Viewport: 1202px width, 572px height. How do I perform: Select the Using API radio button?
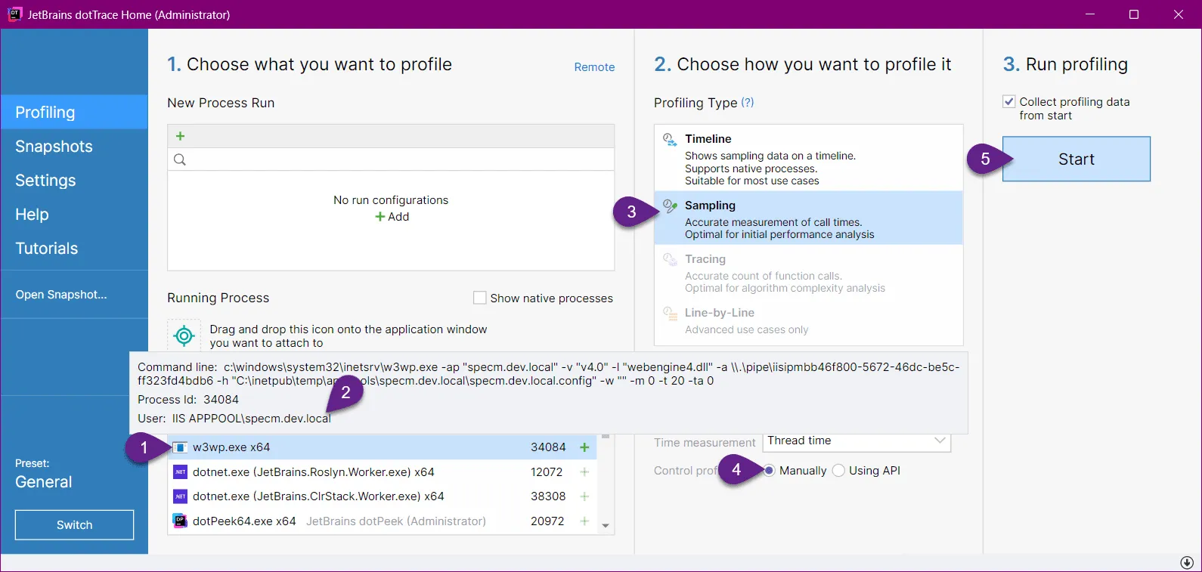click(x=838, y=471)
